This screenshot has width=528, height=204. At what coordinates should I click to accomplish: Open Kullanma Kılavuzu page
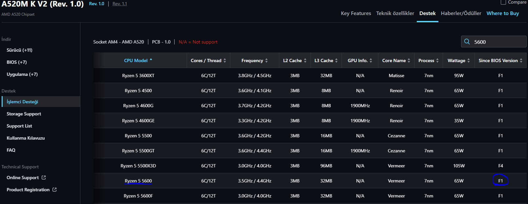tap(26, 138)
